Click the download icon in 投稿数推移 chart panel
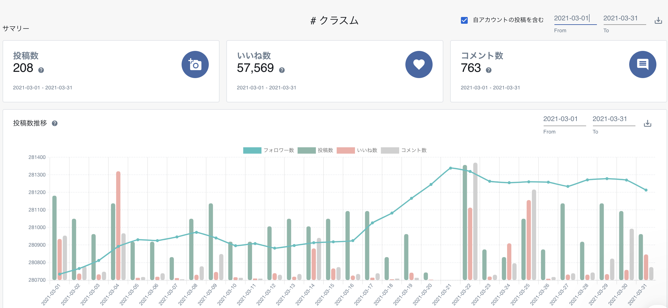 pos(647,123)
